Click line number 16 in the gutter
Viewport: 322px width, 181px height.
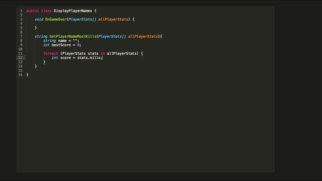[x=20, y=75]
